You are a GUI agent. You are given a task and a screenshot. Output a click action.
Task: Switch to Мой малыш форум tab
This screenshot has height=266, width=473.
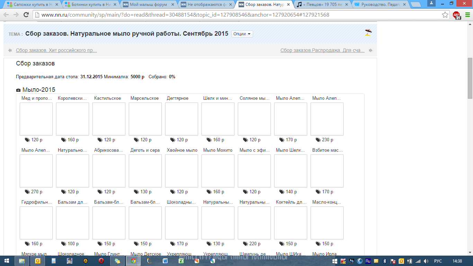coord(148,5)
